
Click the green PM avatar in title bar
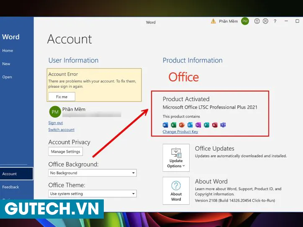[245, 21]
